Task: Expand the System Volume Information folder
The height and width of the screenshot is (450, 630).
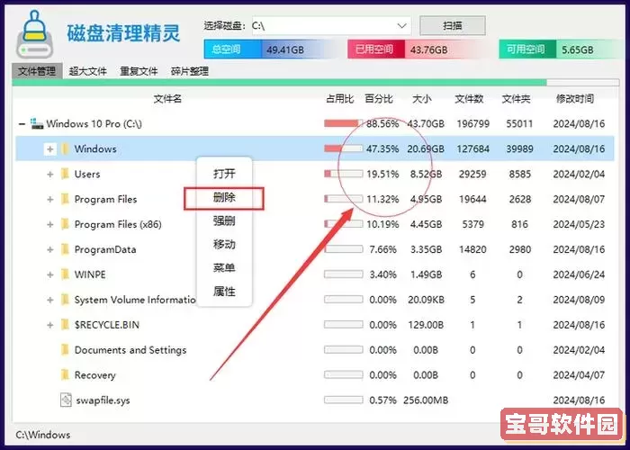Action: click(50, 300)
